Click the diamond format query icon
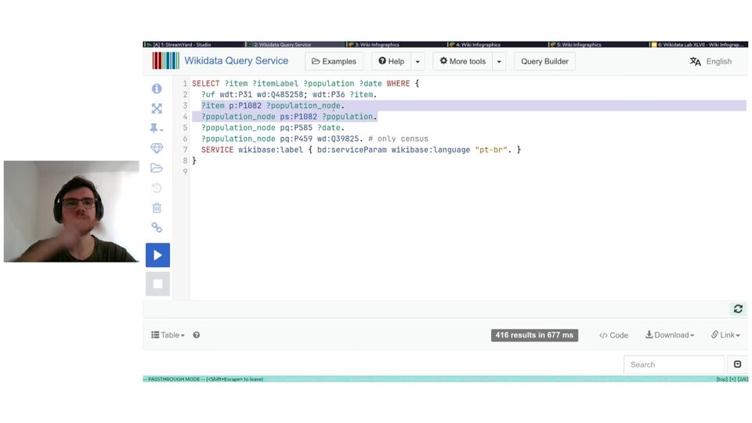The height and width of the screenshot is (423, 752). tap(157, 148)
